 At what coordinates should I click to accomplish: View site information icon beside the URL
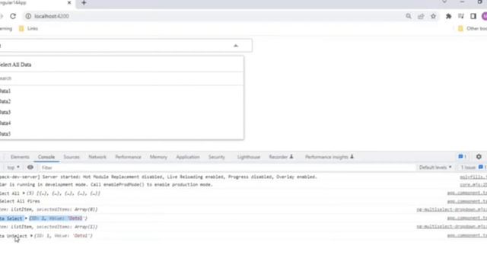(28, 16)
